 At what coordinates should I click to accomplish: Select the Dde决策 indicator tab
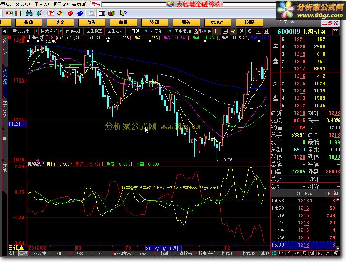39,254
